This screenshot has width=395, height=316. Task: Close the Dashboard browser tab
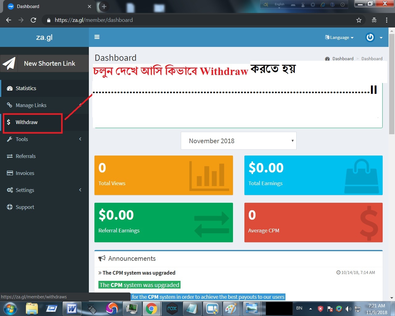pyautogui.click(x=89, y=6)
